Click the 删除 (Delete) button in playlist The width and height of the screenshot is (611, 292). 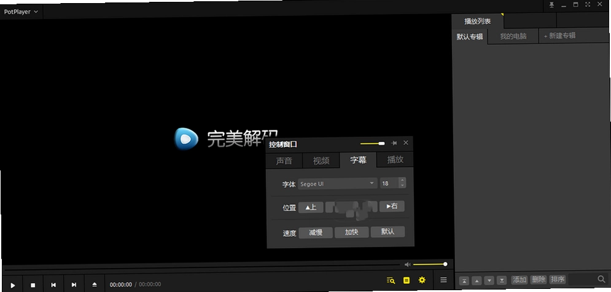pos(539,280)
